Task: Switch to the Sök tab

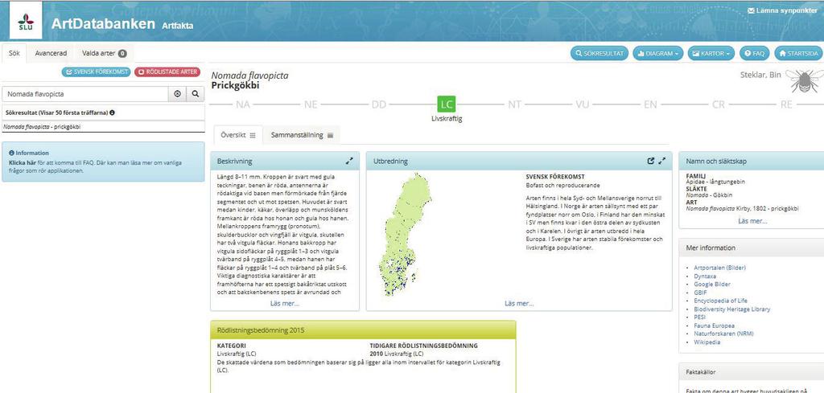Action: point(14,53)
